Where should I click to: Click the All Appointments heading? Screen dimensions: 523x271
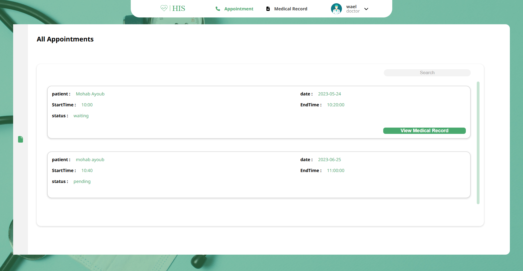[65, 39]
